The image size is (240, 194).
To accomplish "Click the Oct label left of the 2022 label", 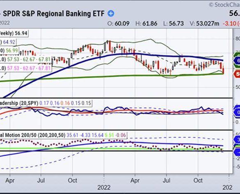I will 72,180.
